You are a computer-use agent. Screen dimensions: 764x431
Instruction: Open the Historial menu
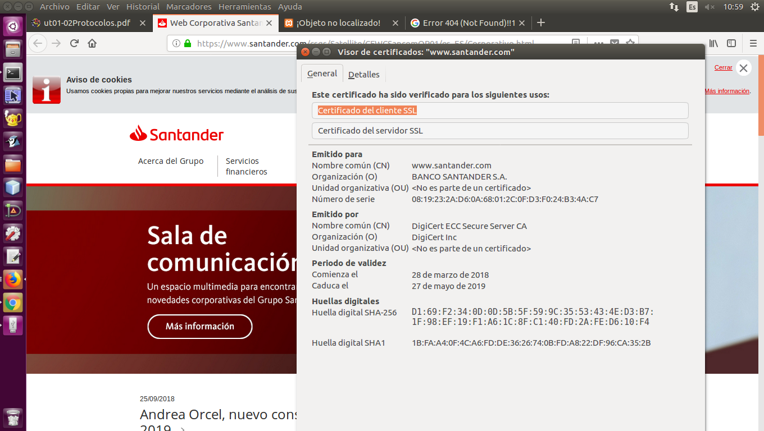coord(143,7)
